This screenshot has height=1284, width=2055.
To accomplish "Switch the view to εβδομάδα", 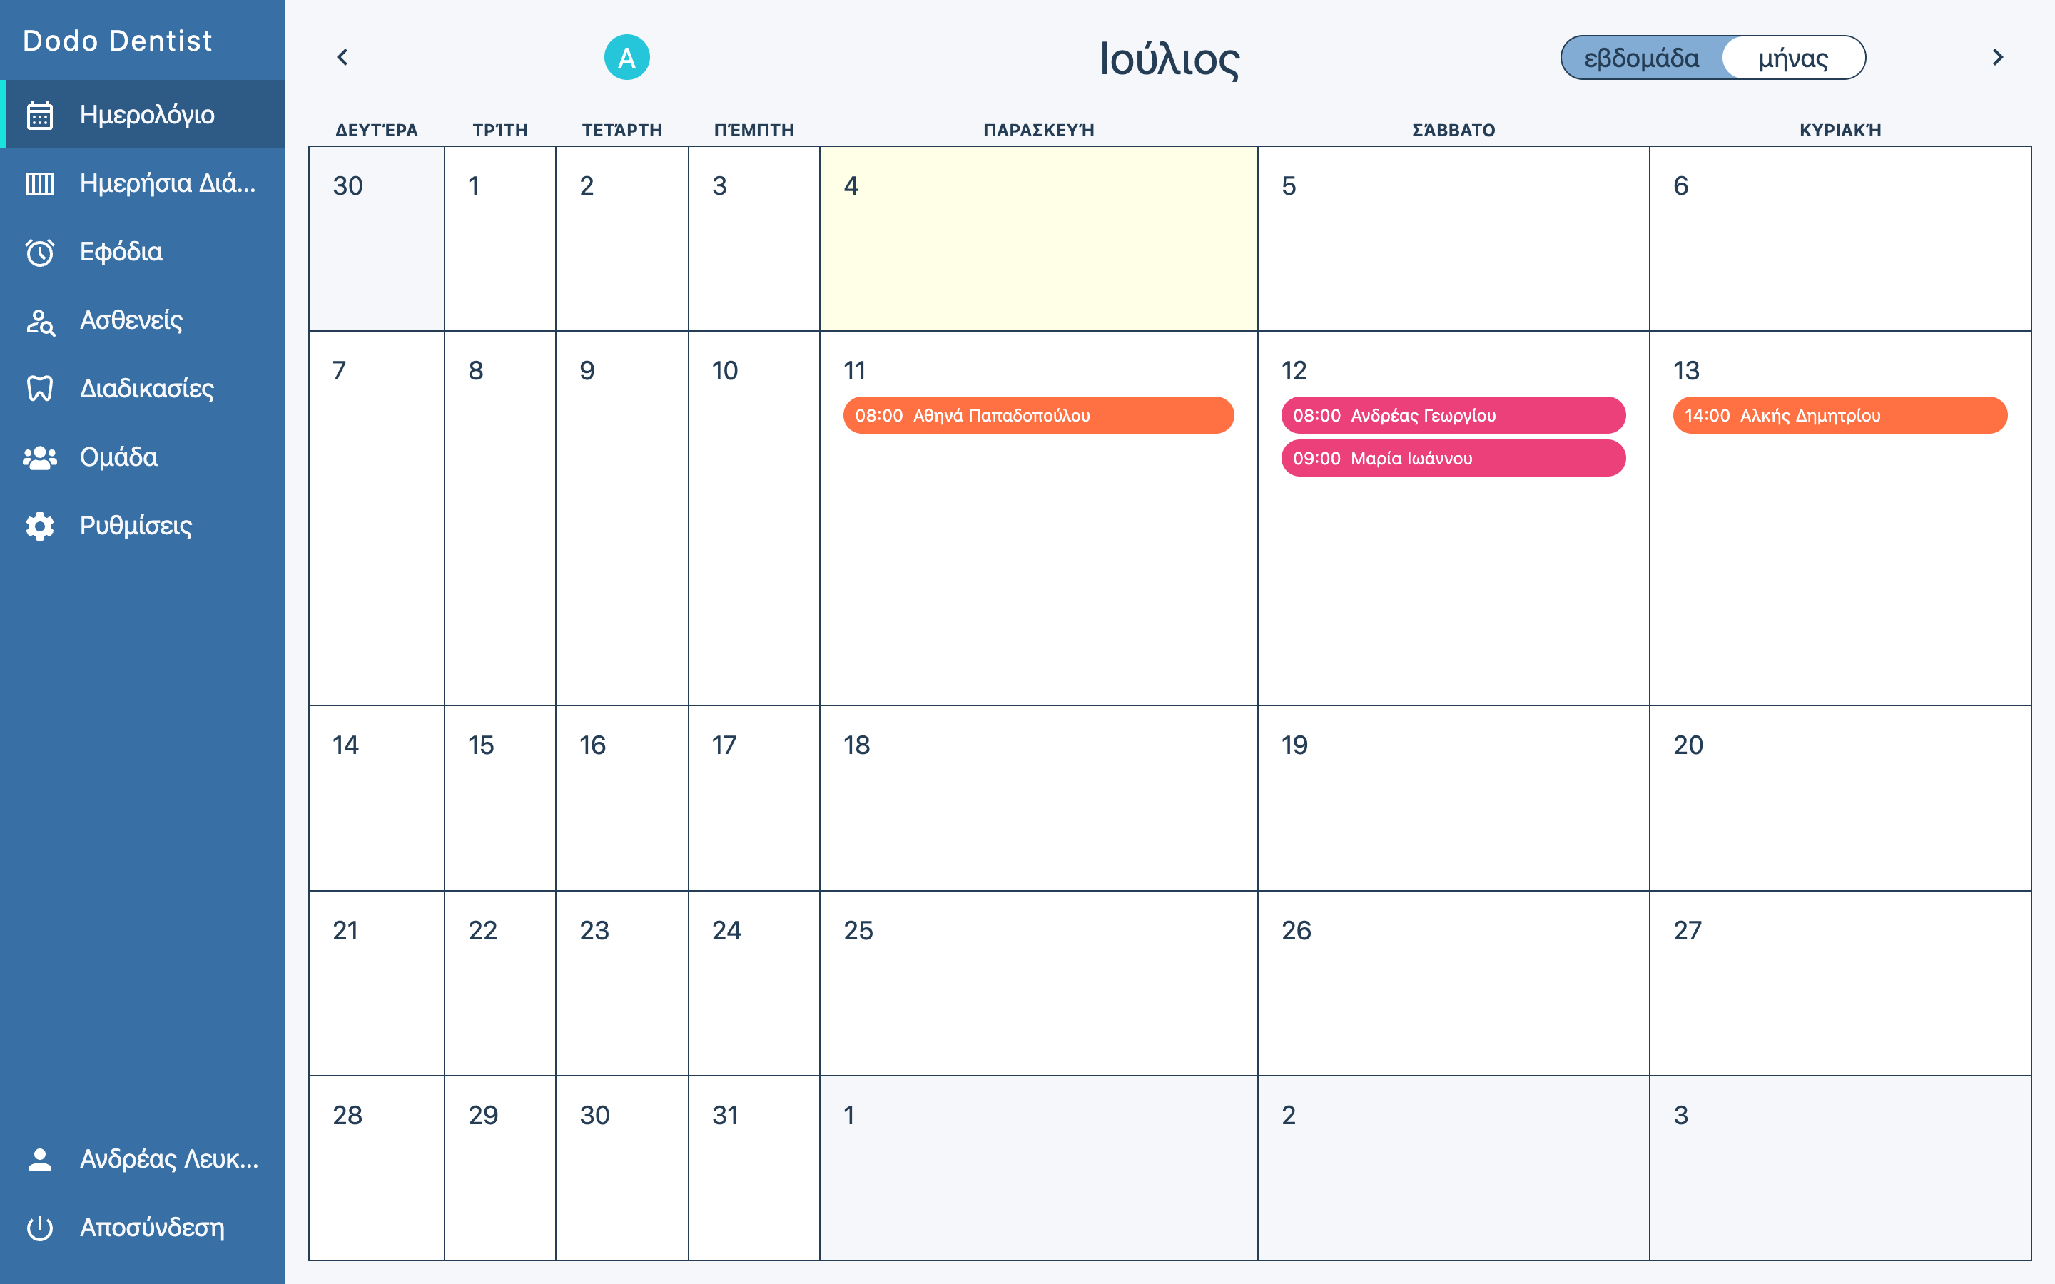I will [x=1641, y=58].
